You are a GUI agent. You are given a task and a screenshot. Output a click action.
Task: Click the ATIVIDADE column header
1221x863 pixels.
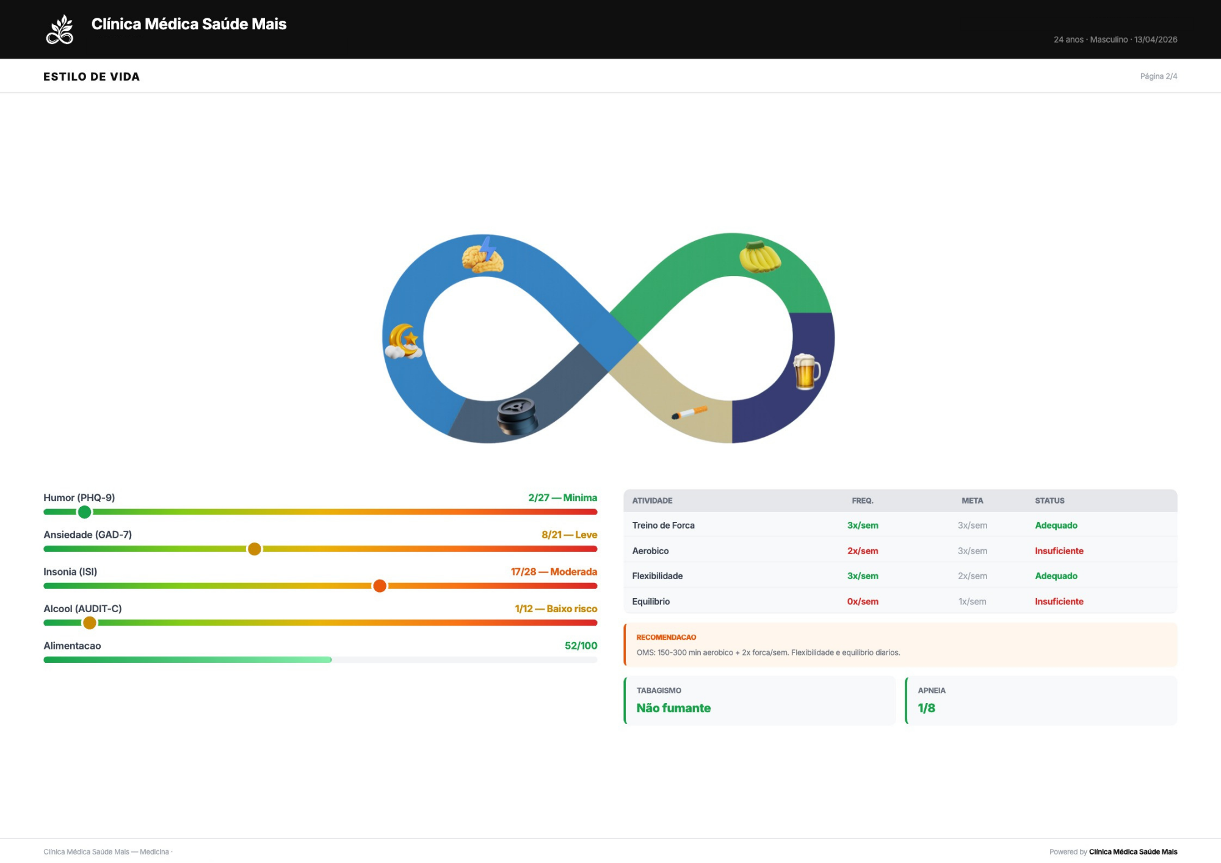pos(652,500)
